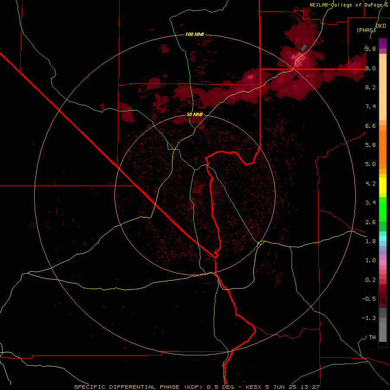Click the -1.3 color scale value

click(x=369, y=318)
